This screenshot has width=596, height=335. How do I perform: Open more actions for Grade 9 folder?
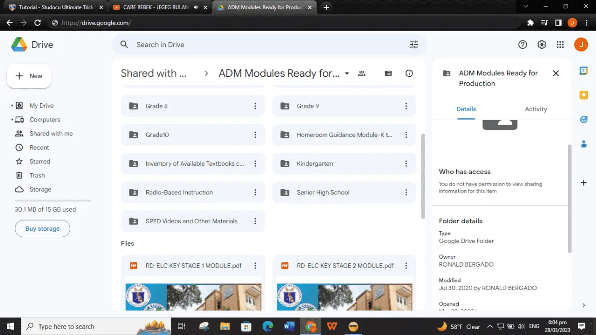406,106
